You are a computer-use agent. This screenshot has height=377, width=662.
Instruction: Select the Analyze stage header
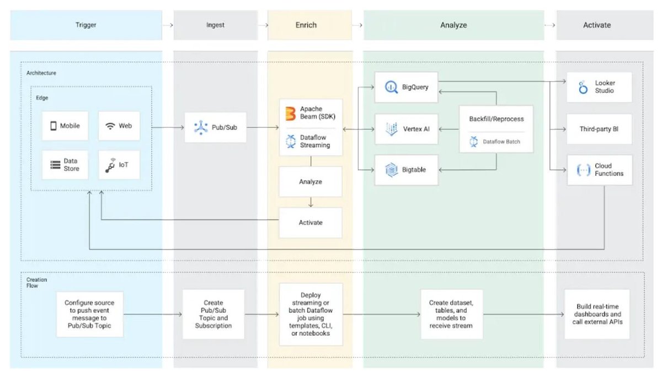point(453,25)
